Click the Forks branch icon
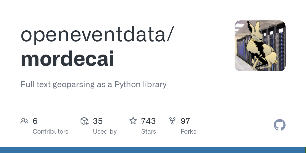The width and height of the screenshot is (306, 153). (x=172, y=121)
